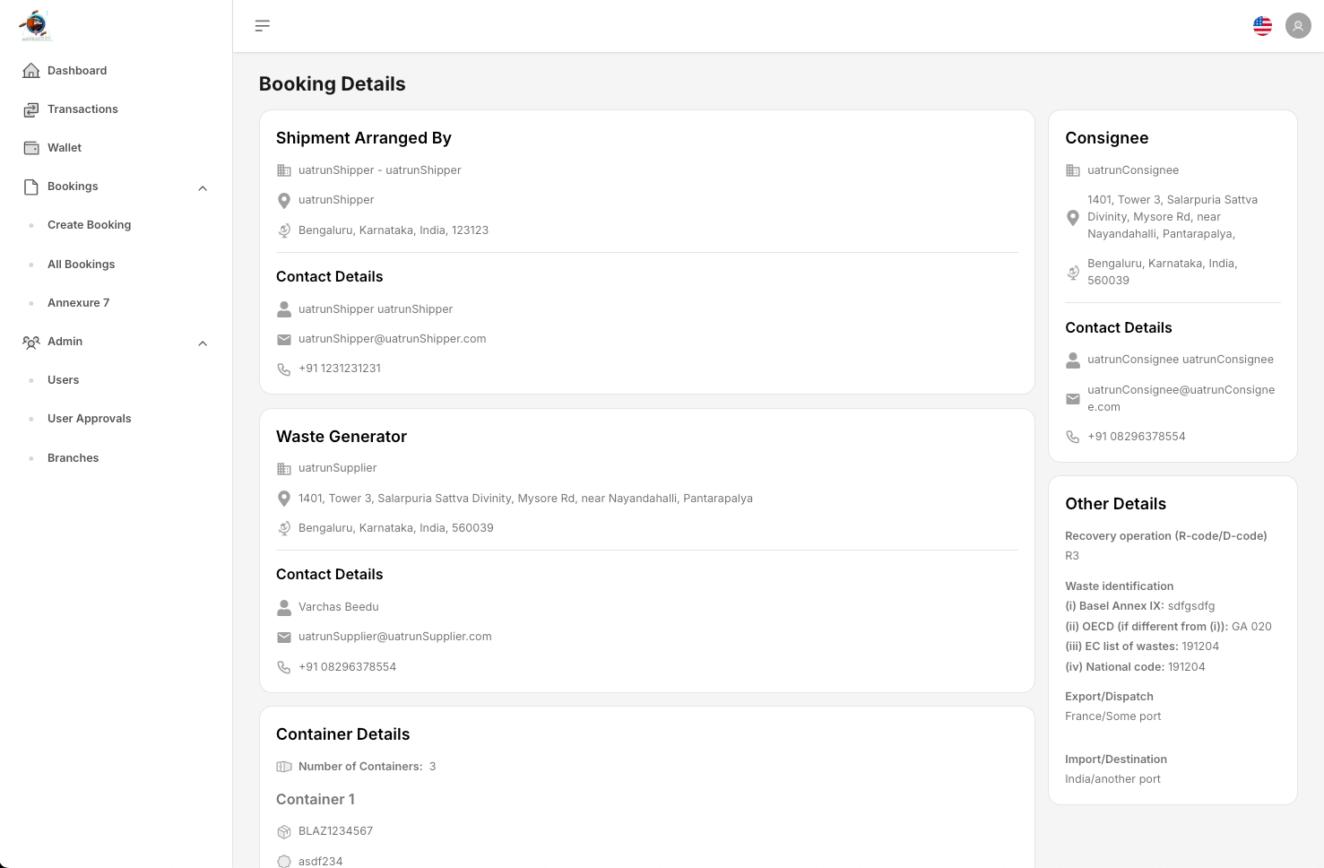Open the user profile avatar menu
This screenshot has width=1324, height=868.
(x=1297, y=26)
